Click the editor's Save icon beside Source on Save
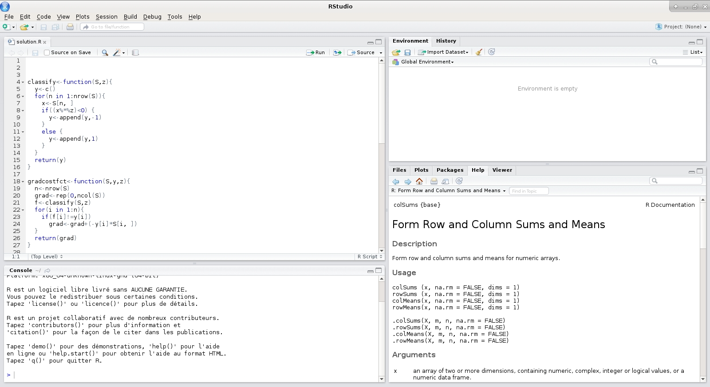The width and height of the screenshot is (710, 387). pos(35,52)
